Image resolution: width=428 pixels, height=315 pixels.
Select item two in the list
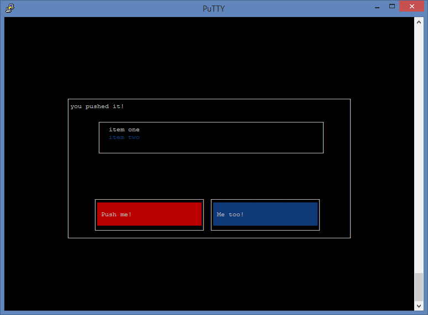coord(124,137)
